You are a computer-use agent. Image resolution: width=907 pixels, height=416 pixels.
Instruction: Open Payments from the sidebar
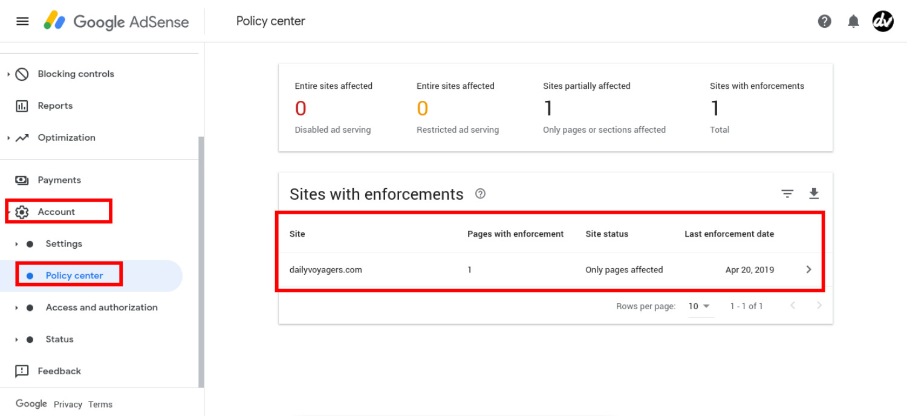[59, 180]
